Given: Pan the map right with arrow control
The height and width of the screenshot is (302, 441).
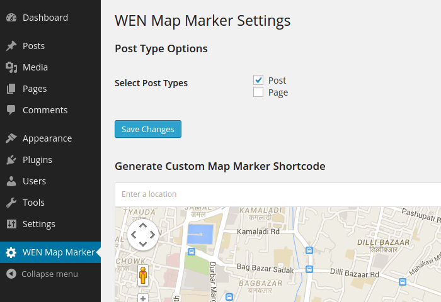Looking at the screenshot, I should click(x=153, y=235).
